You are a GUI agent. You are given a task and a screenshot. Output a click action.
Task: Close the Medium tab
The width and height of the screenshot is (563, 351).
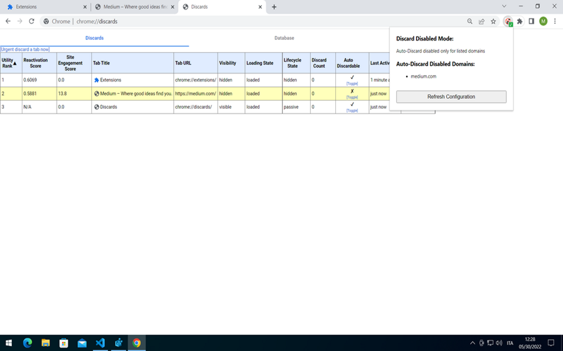[172, 7]
